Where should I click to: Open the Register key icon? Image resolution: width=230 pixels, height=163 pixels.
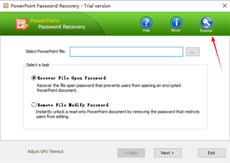206,23
